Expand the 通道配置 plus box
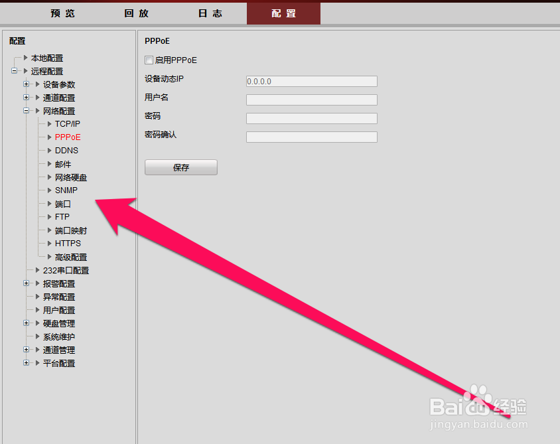The image size is (560, 444). click(26, 97)
